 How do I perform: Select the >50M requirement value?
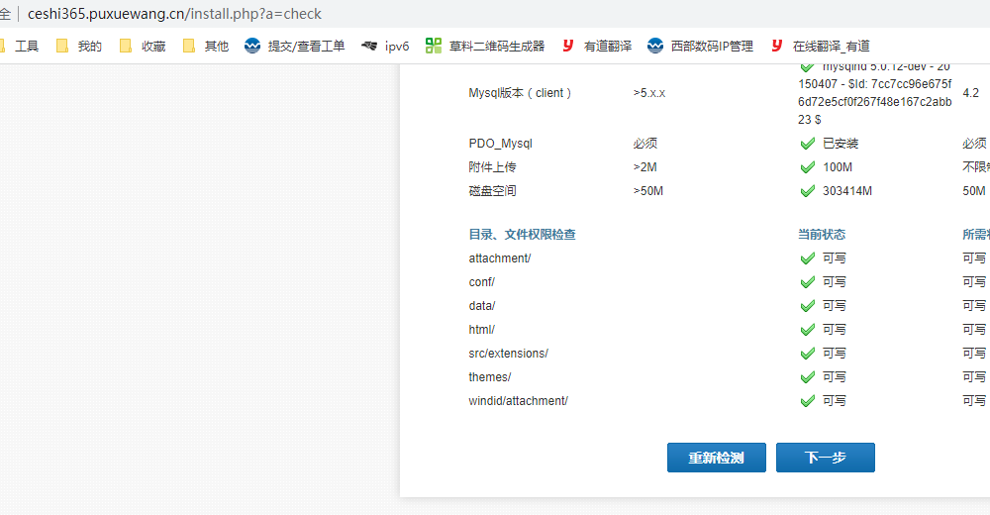(x=648, y=191)
